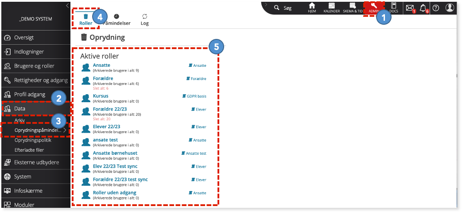Open Infoskærme in the sidebar
462x214 pixels.
(36, 191)
